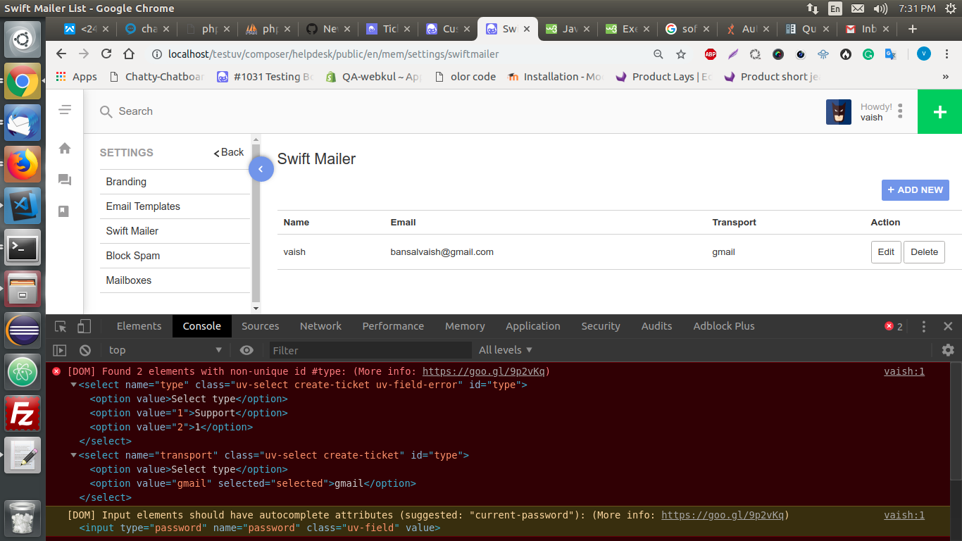Click the Adblock Plus extension icon

pos(710,54)
